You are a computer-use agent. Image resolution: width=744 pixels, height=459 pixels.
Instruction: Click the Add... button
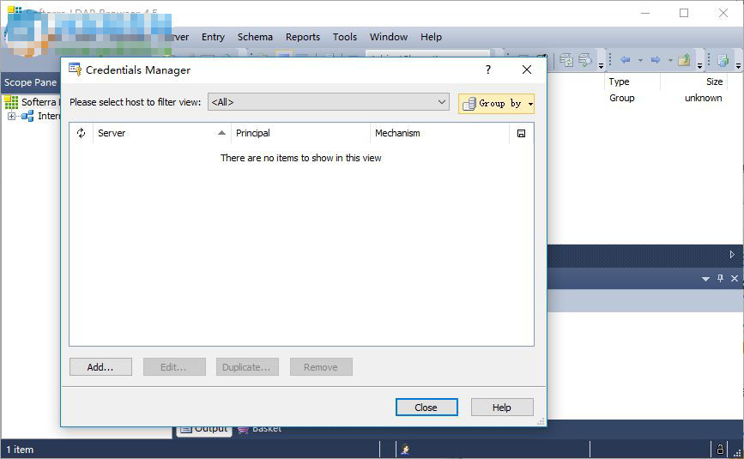pyautogui.click(x=100, y=367)
